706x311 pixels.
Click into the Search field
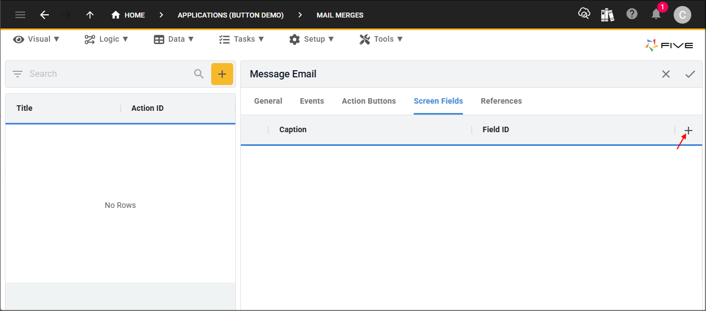tap(109, 73)
